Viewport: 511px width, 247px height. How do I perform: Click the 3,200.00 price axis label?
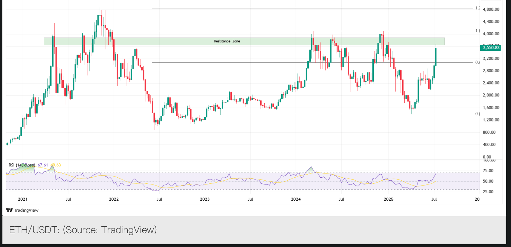click(x=491, y=59)
